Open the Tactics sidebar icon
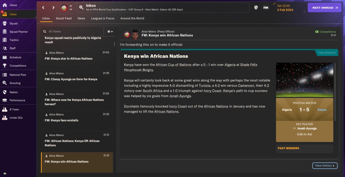This screenshot has width=345, height=177. click(5, 40)
